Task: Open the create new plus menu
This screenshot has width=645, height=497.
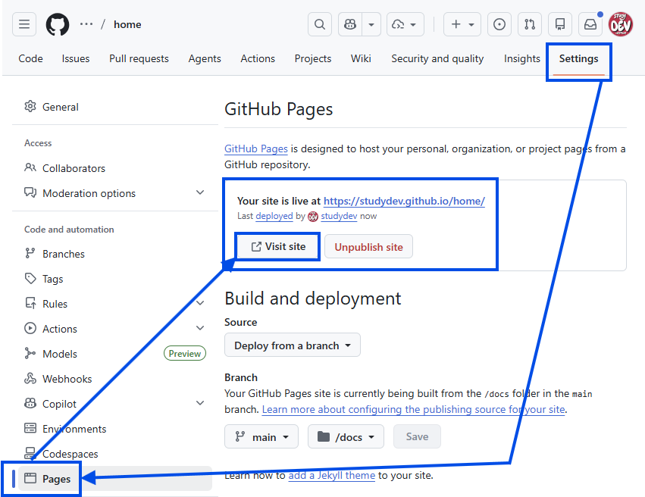Action: (x=462, y=24)
